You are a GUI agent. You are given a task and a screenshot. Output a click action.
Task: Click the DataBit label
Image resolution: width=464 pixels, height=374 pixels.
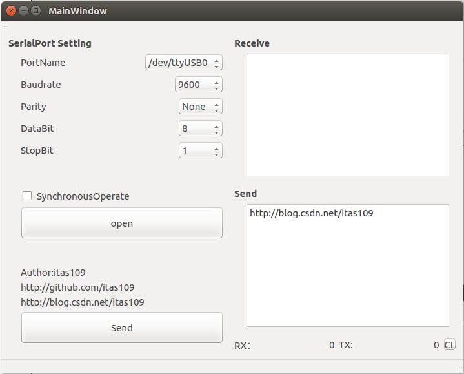[x=37, y=129]
